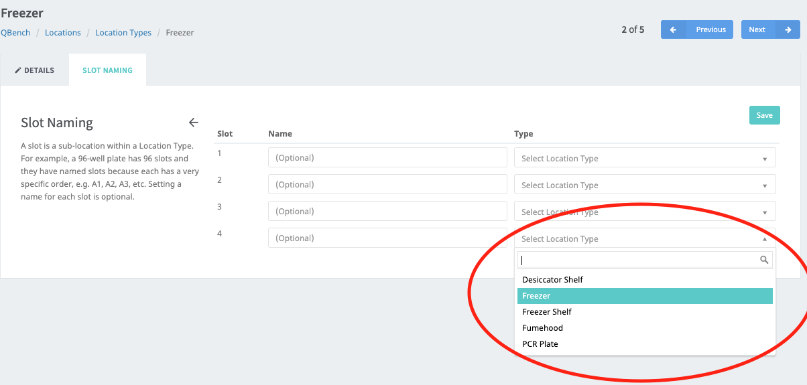Viewport: 807px width, 385px height.
Task: Click the Save button
Action: point(764,115)
